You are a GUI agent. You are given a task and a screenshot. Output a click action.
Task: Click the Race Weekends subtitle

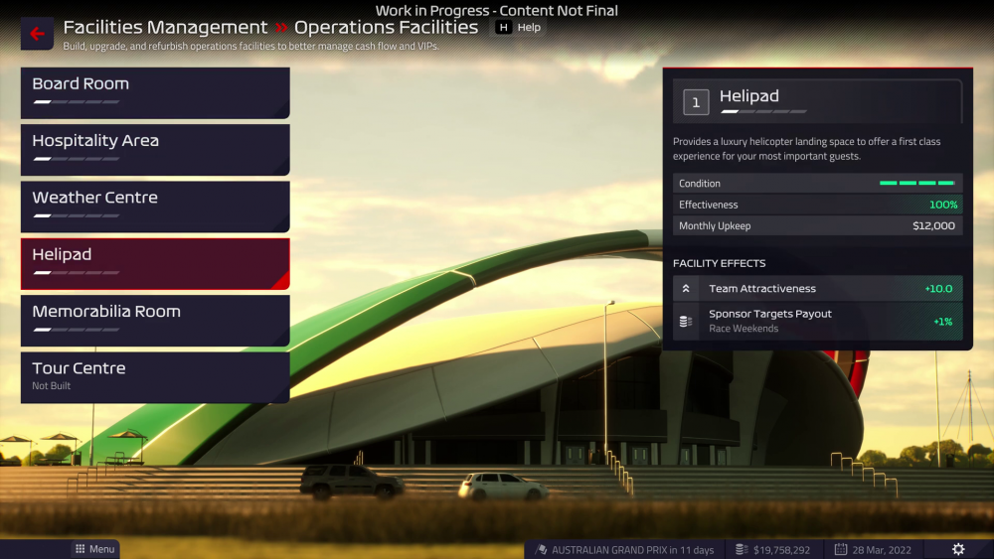[x=743, y=329]
